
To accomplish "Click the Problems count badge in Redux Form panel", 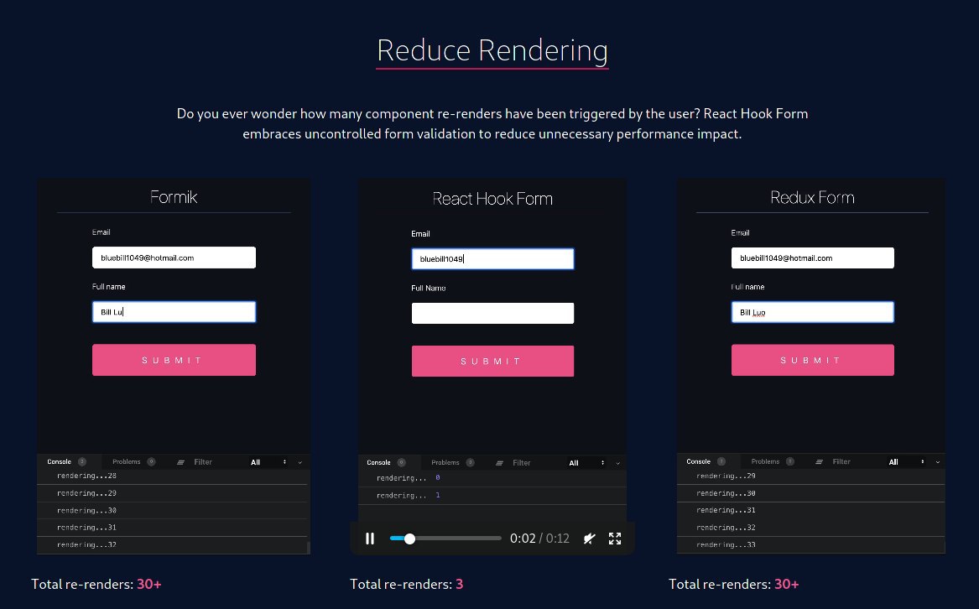I will point(789,461).
